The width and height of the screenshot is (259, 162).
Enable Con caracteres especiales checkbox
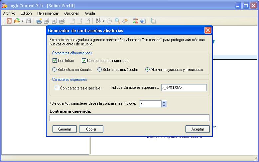coord(57,88)
